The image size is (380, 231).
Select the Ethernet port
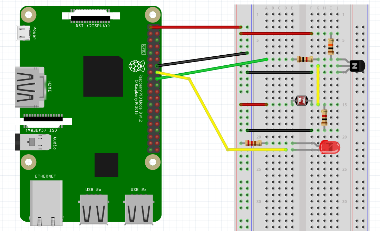point(46,203)
